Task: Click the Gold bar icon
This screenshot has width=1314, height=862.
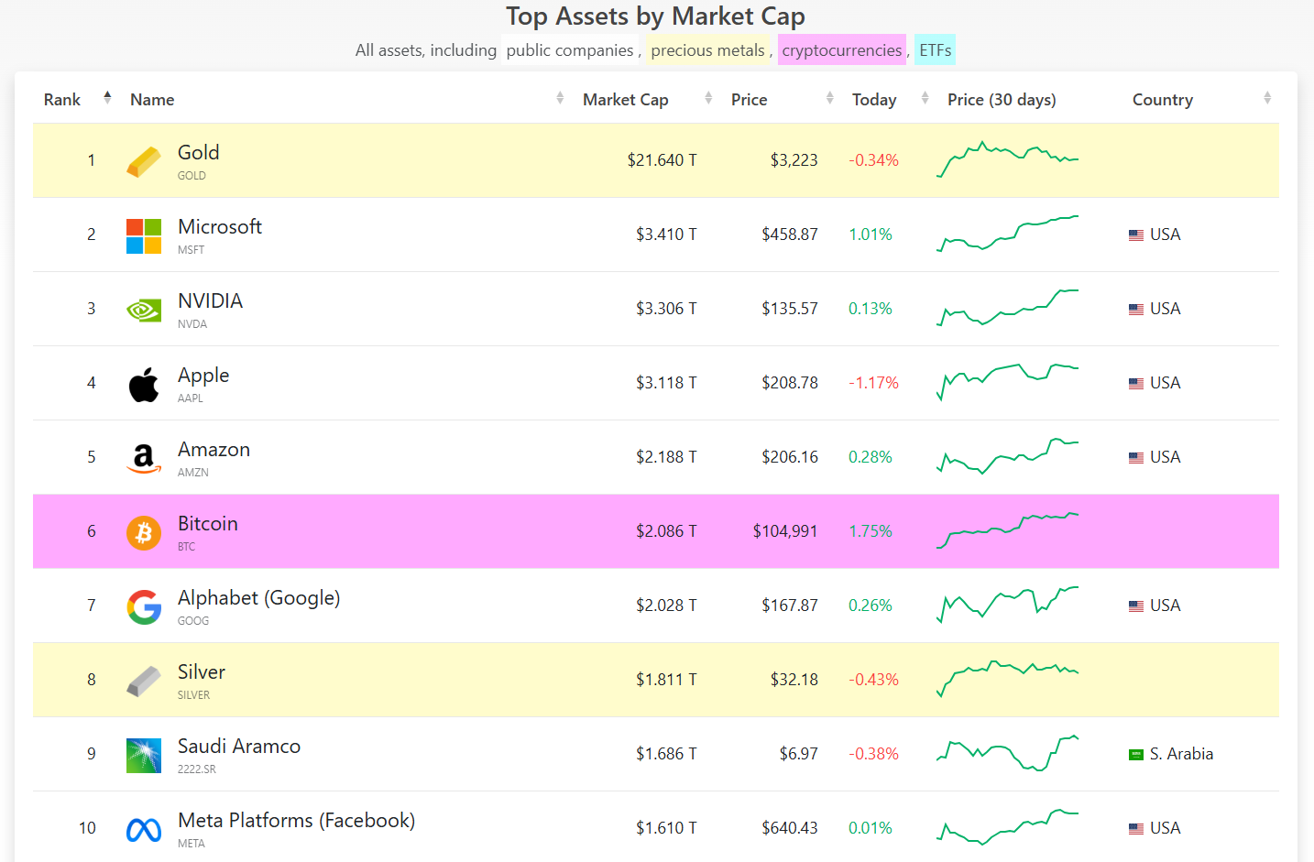Action: click(144, 161)
